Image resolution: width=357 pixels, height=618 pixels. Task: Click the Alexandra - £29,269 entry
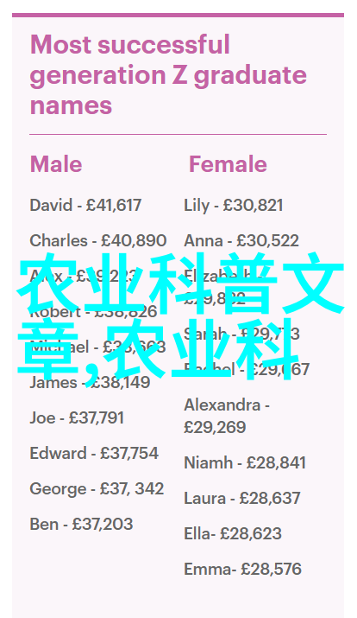[227, 416]
